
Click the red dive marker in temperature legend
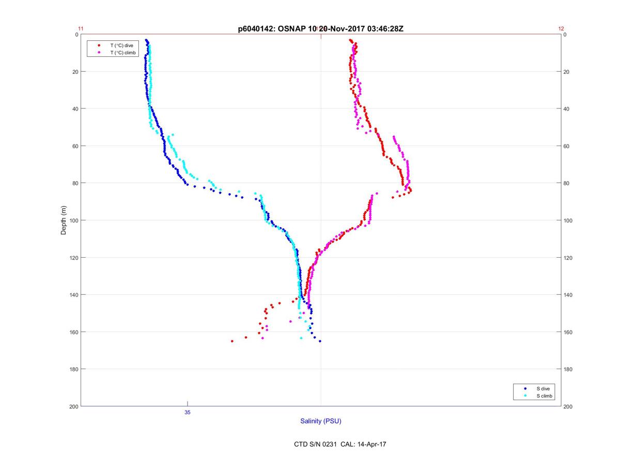tap(99, 45)
